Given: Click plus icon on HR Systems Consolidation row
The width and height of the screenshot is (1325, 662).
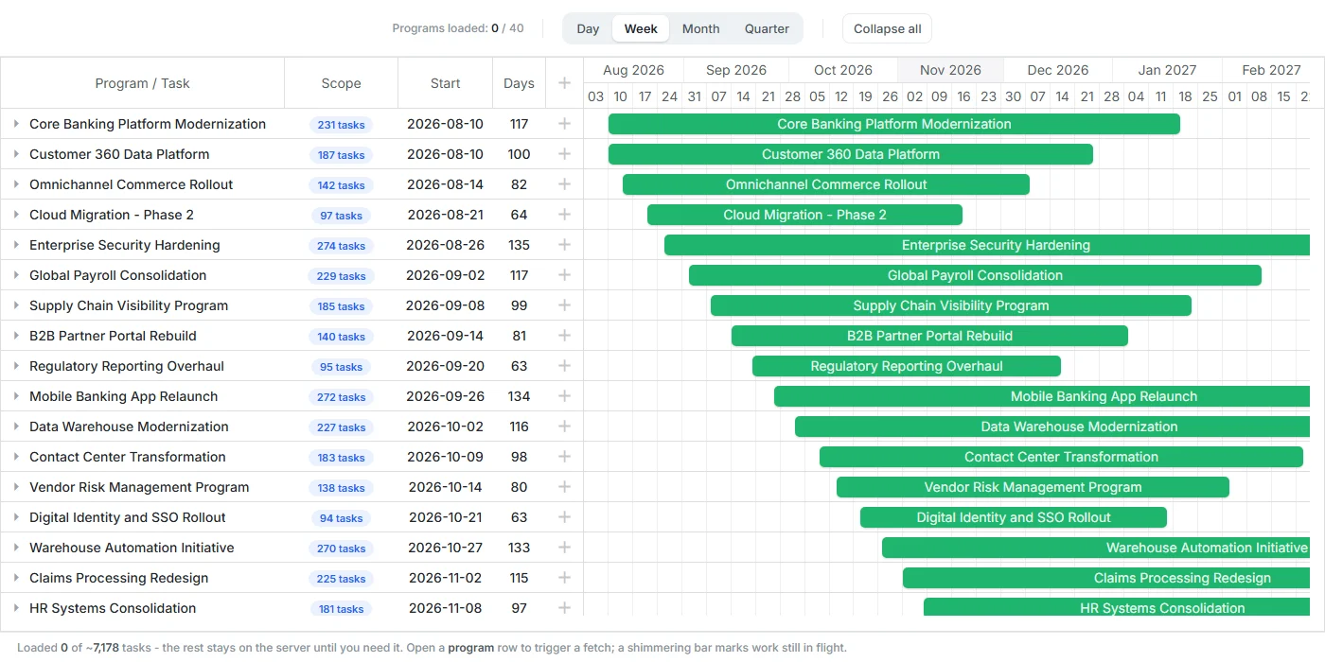Looking at the screenshot, I should tap(564, 608).
